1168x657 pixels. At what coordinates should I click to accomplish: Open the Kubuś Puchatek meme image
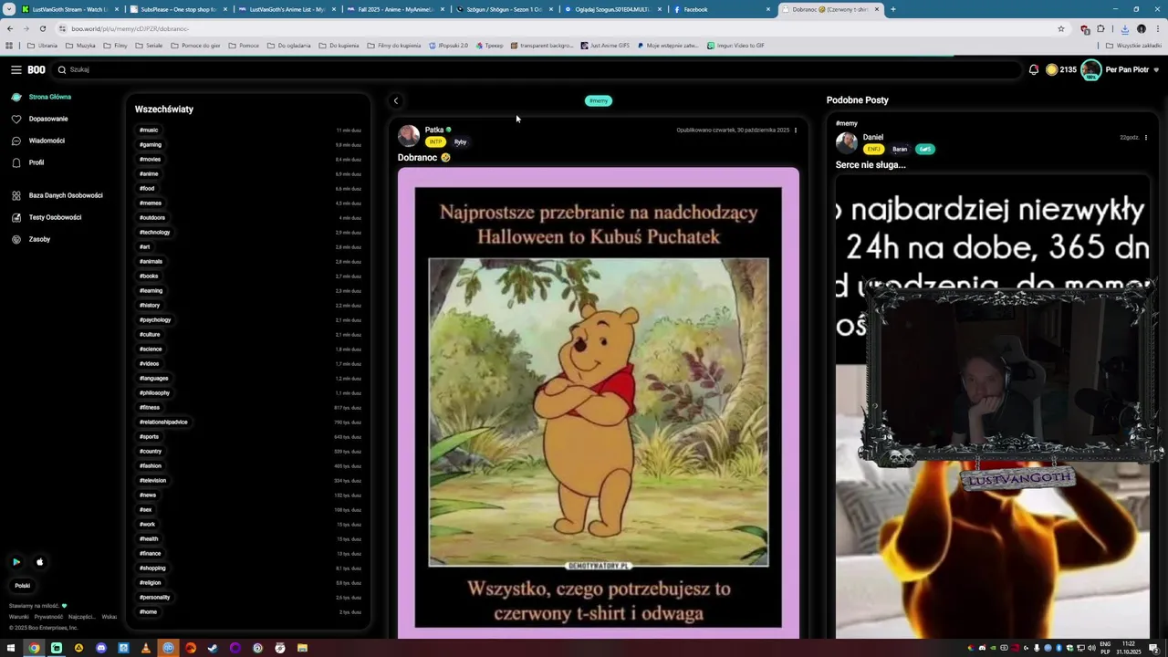599,402
